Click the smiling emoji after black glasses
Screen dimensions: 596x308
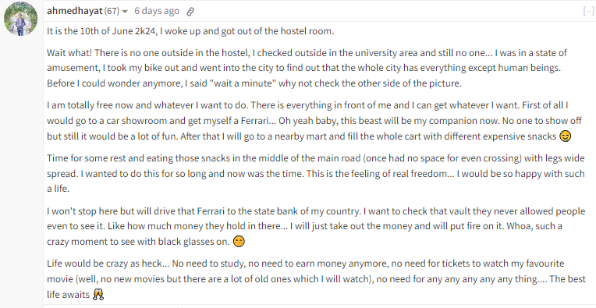tap(239, 242)
